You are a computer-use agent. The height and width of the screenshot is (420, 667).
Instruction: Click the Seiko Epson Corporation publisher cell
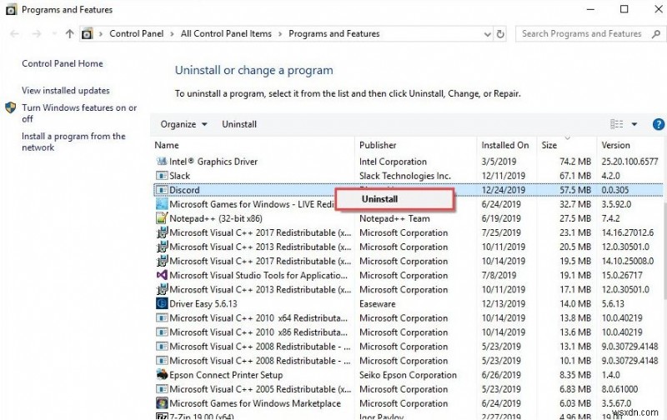408,375
